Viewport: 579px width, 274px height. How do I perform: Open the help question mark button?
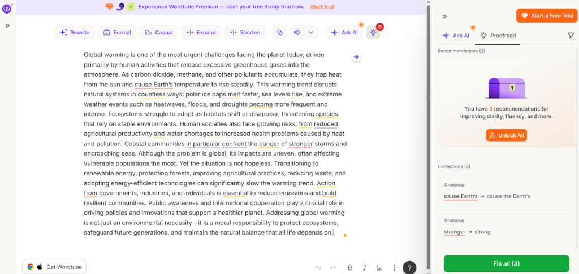coord(409,268)
